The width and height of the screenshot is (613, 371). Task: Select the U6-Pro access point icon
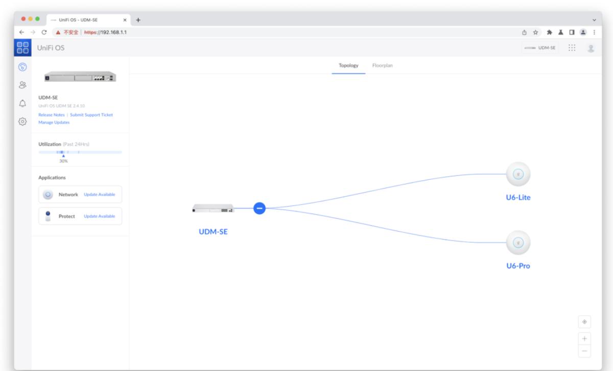(517, 242)
